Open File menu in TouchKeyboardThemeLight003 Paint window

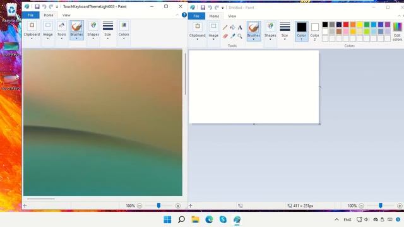point(30,15)
